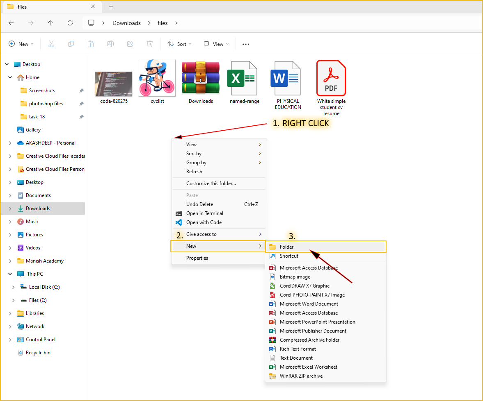Click the Paste clipboard icon in toolbar
Viewport: 483px width, 401px height.
tap(91, 44)
